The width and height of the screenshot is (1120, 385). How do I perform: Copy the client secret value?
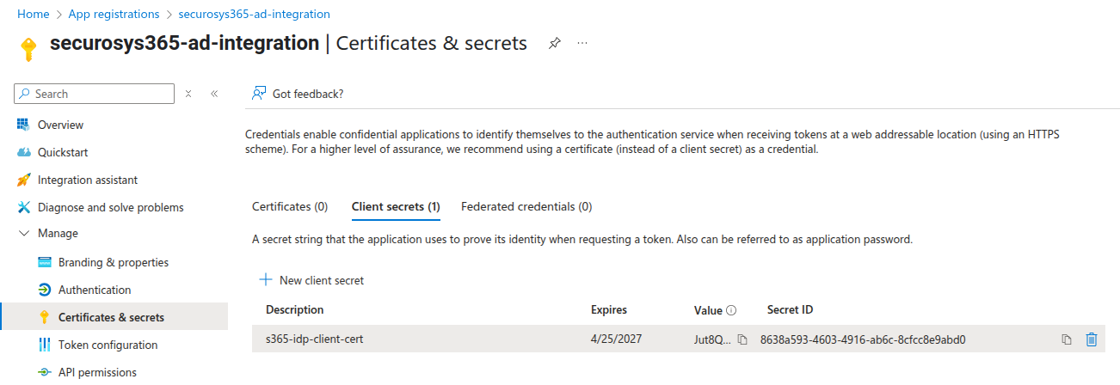pyautogui.click(x=742, y=339)
